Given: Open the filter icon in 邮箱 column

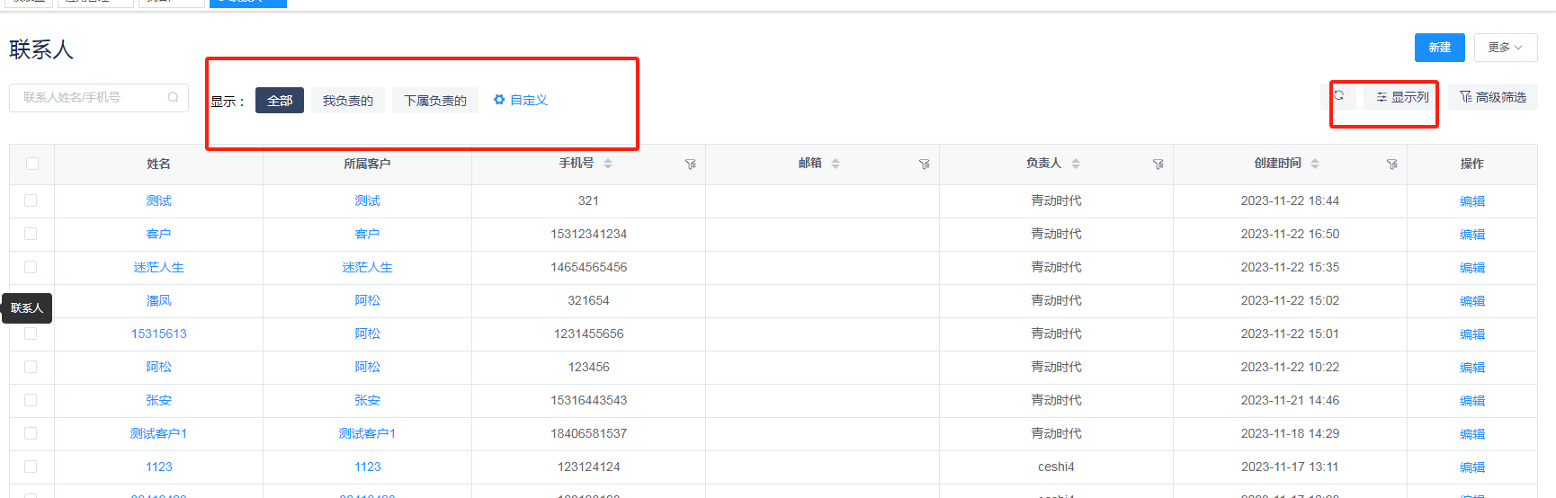Looking at the screenshot, I should [924, 165].
